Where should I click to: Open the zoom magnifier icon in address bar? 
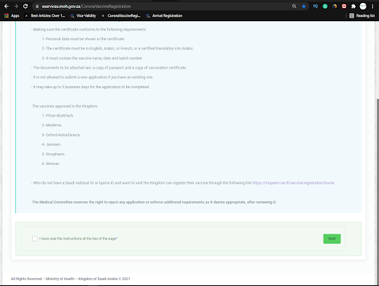coord(294,7)
